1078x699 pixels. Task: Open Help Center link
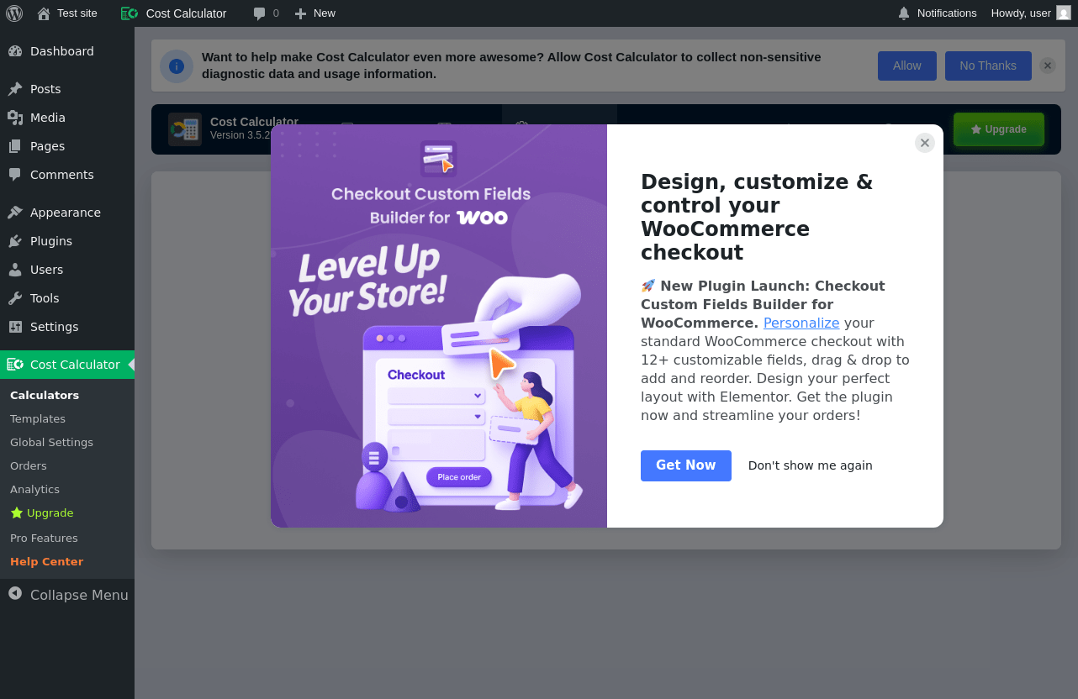pos(46,561)
